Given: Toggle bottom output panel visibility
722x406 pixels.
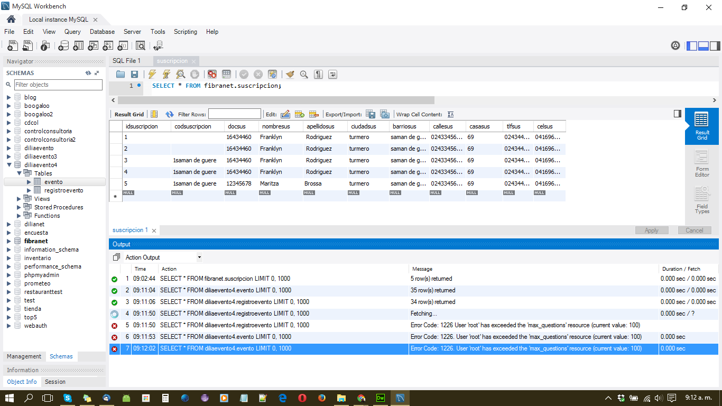Looking at the screenshot, I should coord(704,46).
